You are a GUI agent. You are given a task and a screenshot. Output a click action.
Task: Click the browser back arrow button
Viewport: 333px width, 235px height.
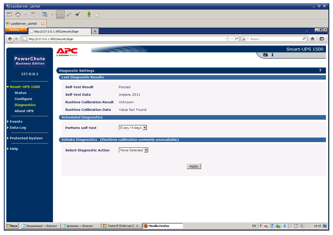click(10, 39)
